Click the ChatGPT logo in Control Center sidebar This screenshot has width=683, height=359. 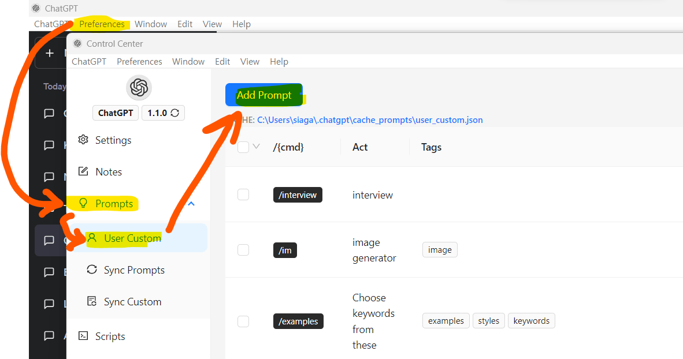[139, 88]
